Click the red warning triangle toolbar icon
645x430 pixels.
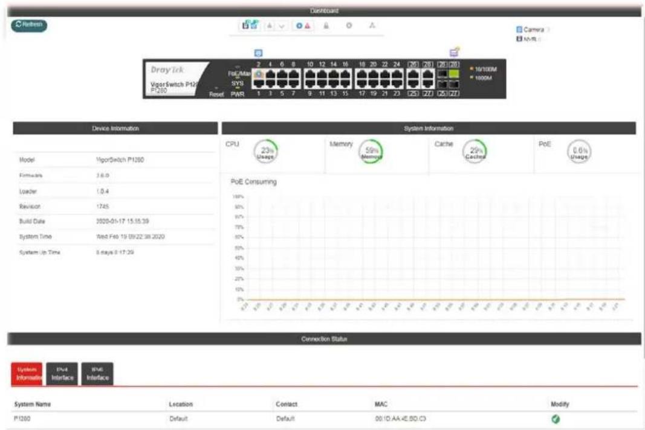307,26
